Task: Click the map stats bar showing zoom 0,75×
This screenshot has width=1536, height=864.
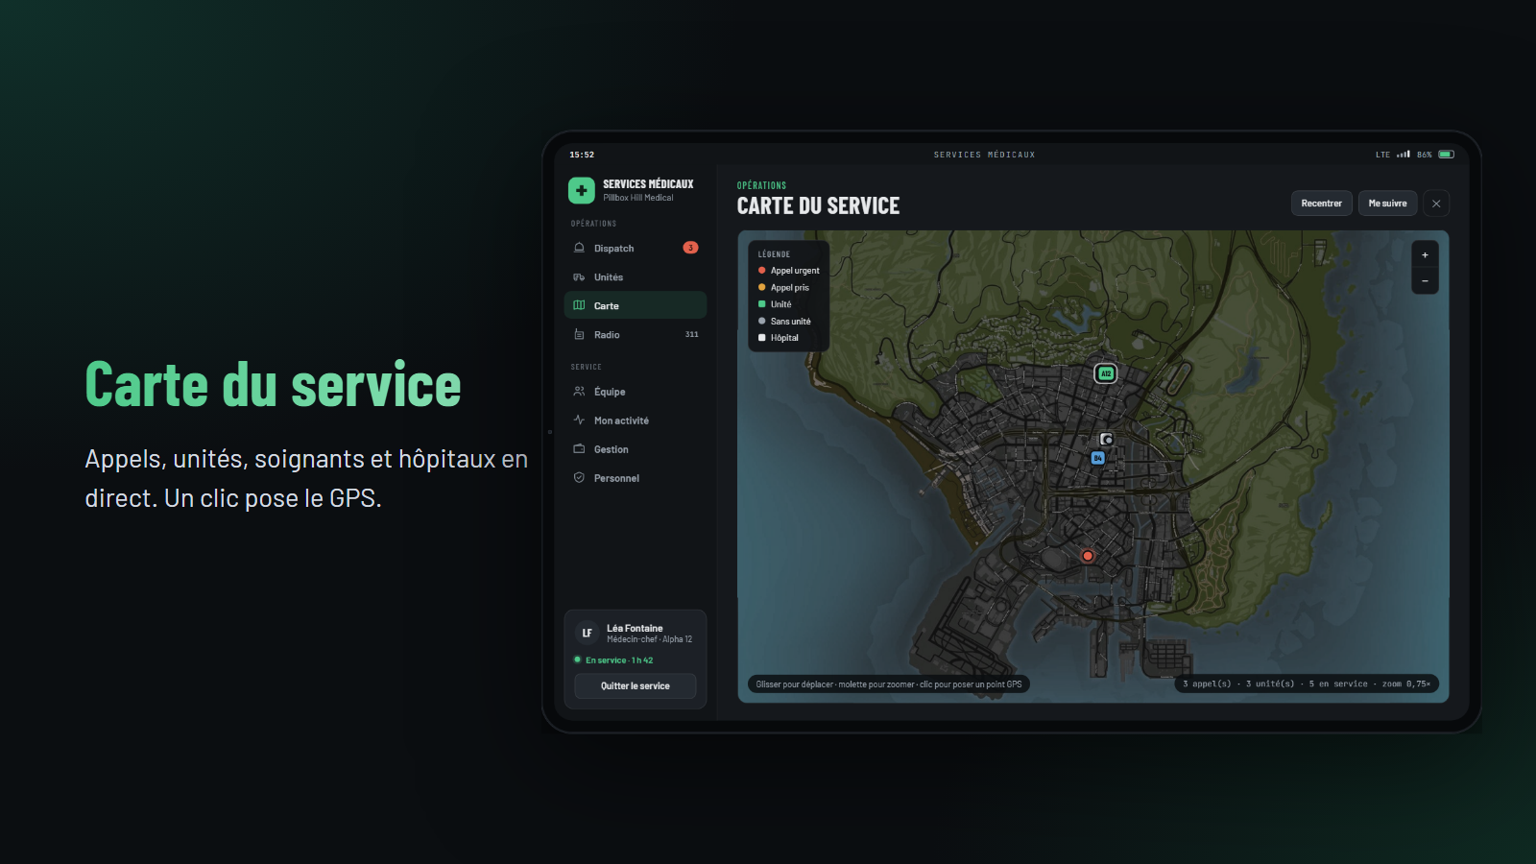Action: 1307,684
